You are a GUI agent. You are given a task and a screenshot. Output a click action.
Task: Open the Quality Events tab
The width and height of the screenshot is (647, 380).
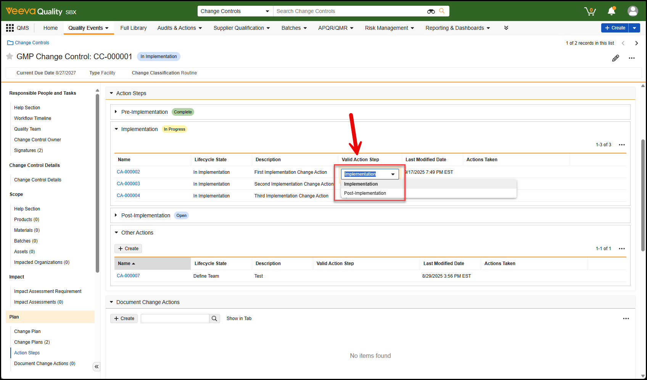click(89, 28)
